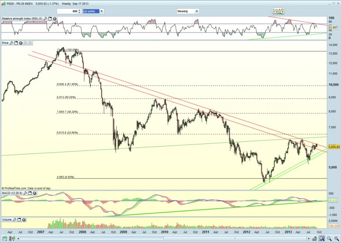The height and width of the screenshot is (243, 341).
Task: Click PSI20 - PSI 20 INDEX title text
Action: click(x=20, y=4)
